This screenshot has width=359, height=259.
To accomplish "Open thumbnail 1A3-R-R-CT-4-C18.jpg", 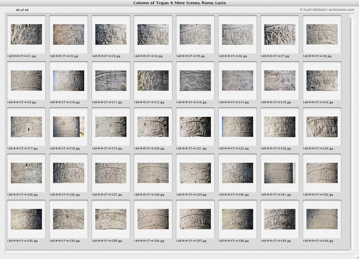I will (x=69, y=127).
